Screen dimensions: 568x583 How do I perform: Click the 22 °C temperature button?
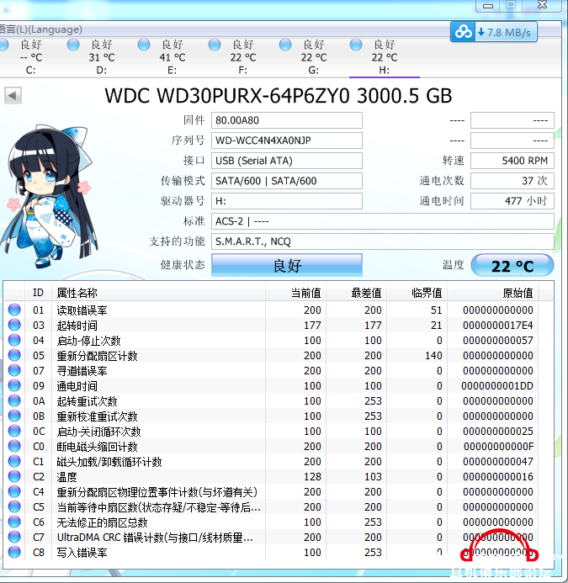click(512, 266)
